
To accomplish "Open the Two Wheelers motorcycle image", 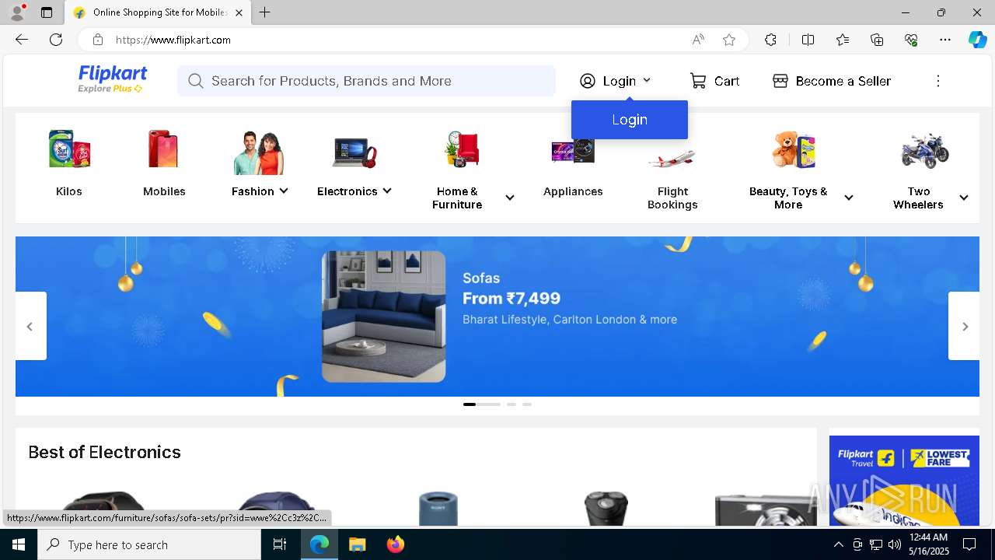I will tap(925, 150).
